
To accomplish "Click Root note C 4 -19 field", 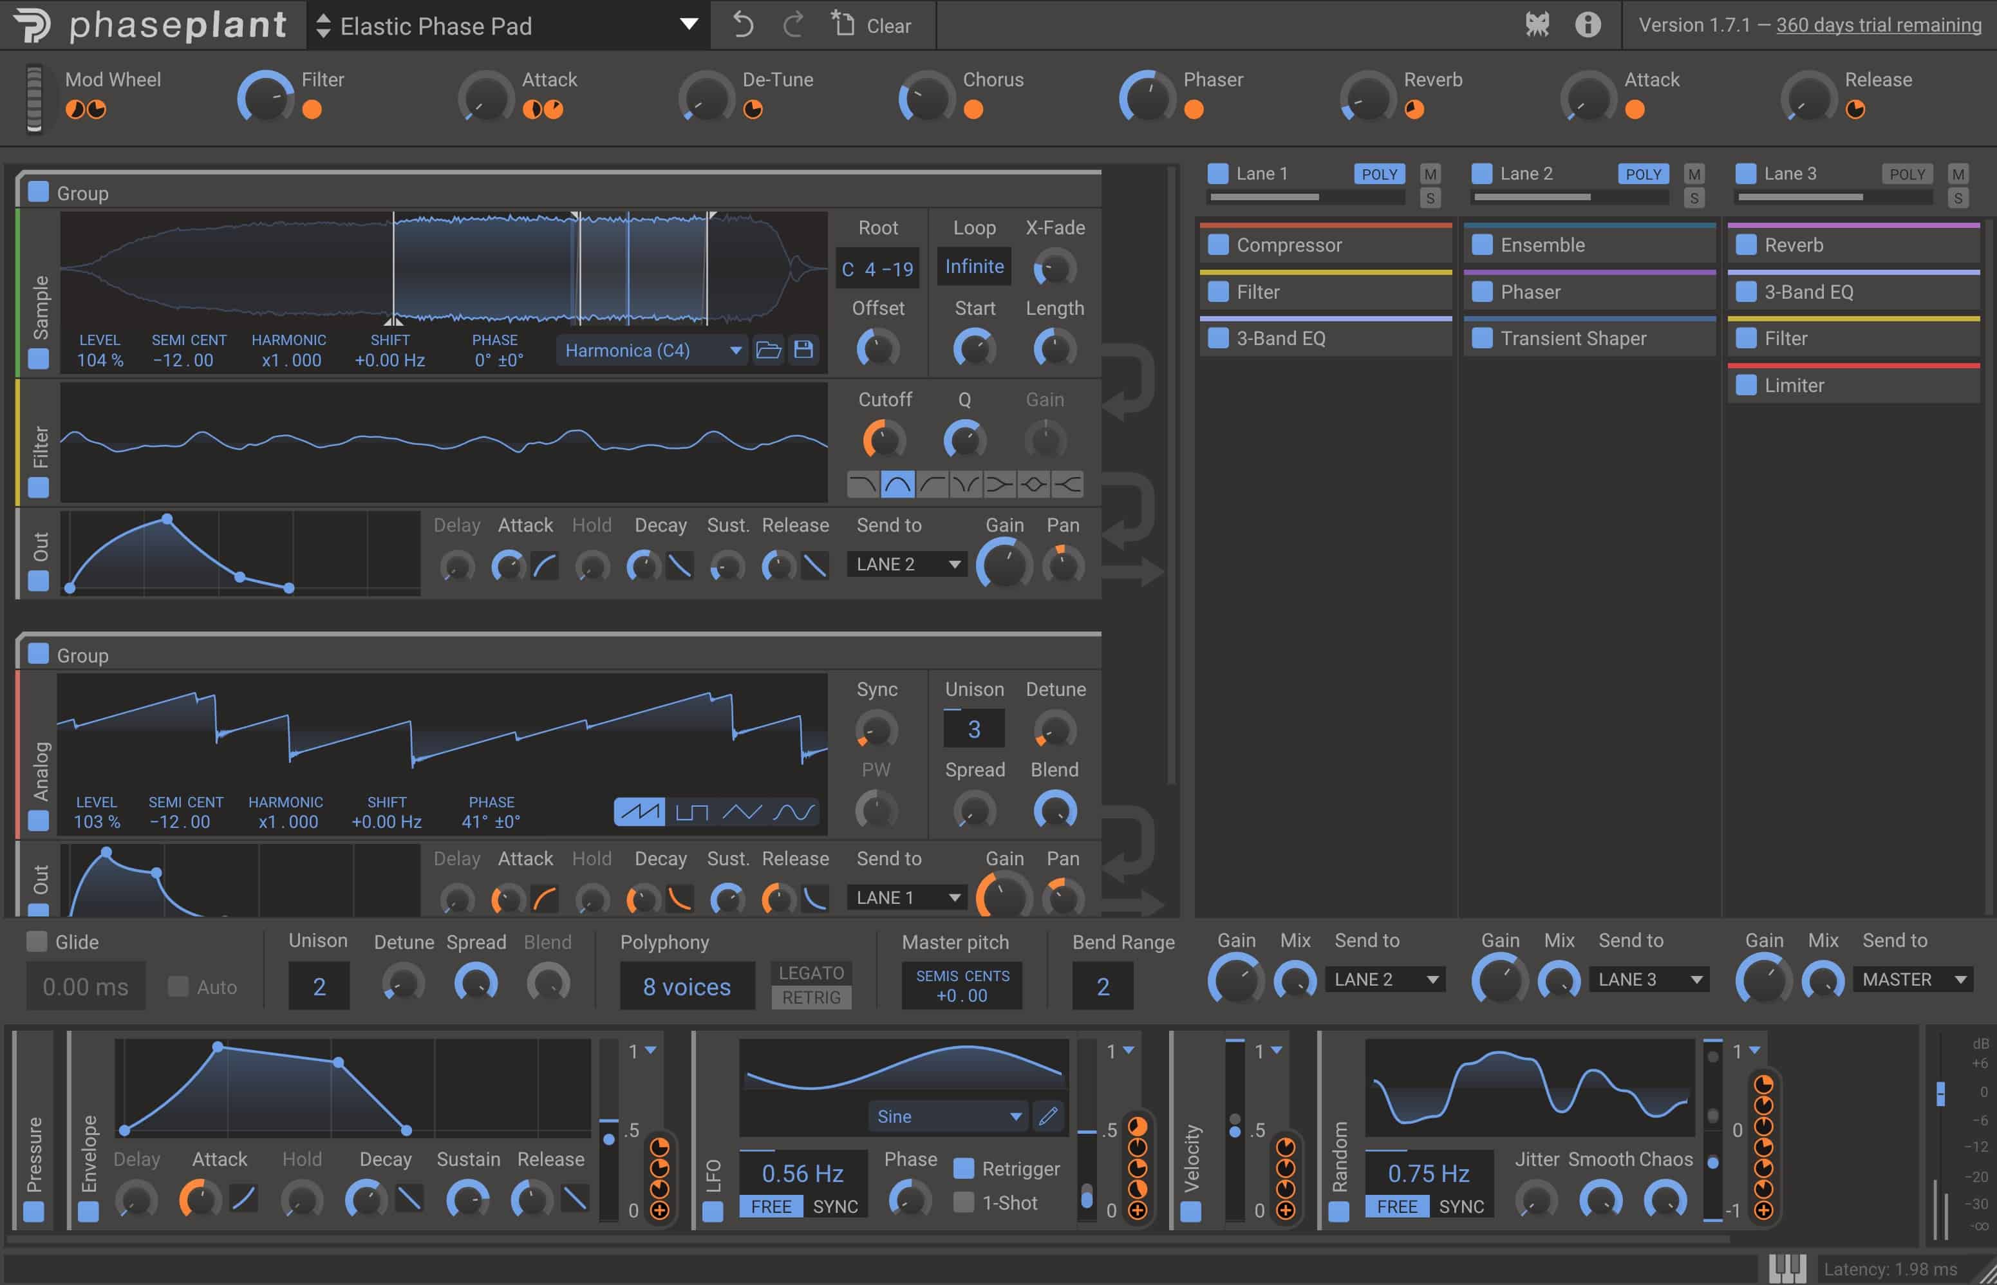I will coord(877,268).
